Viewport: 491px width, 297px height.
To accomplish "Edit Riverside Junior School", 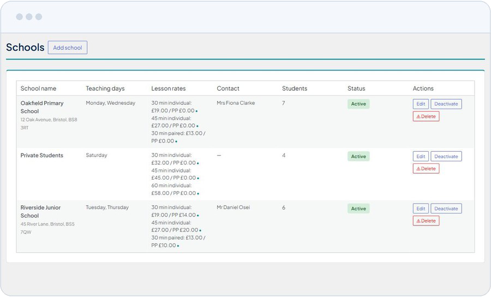I will click(x=421, y=209).
